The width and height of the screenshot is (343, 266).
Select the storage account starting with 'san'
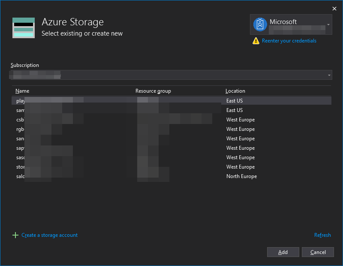(x=171, y=139)
